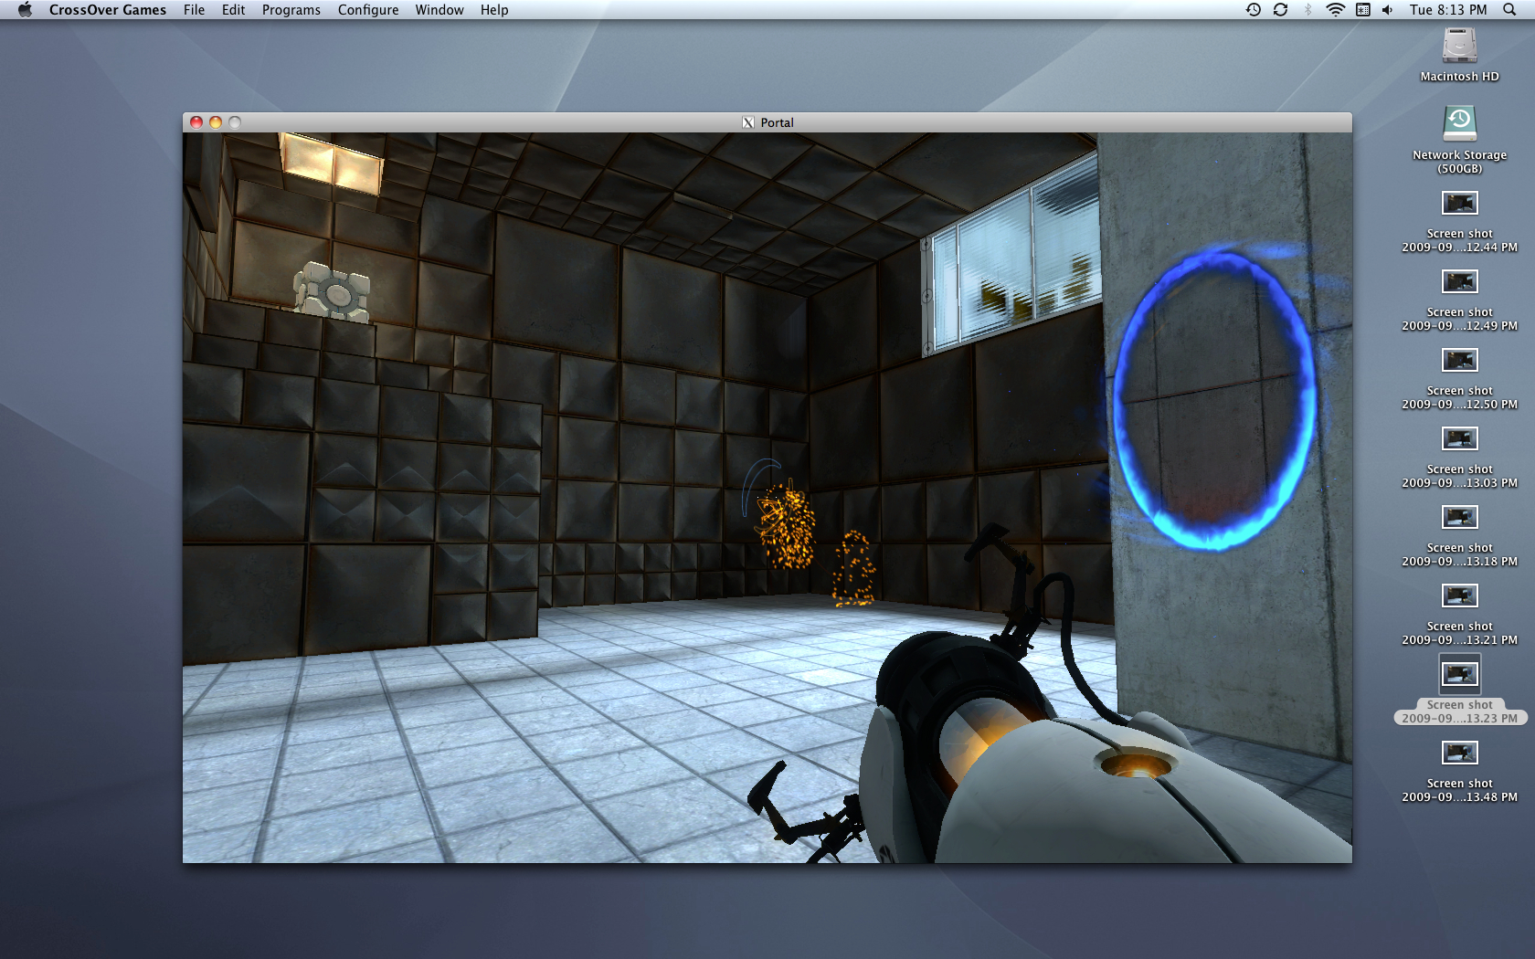Open the Window menu
Viewport: 1535px width, 959px height.
point(439,10)
